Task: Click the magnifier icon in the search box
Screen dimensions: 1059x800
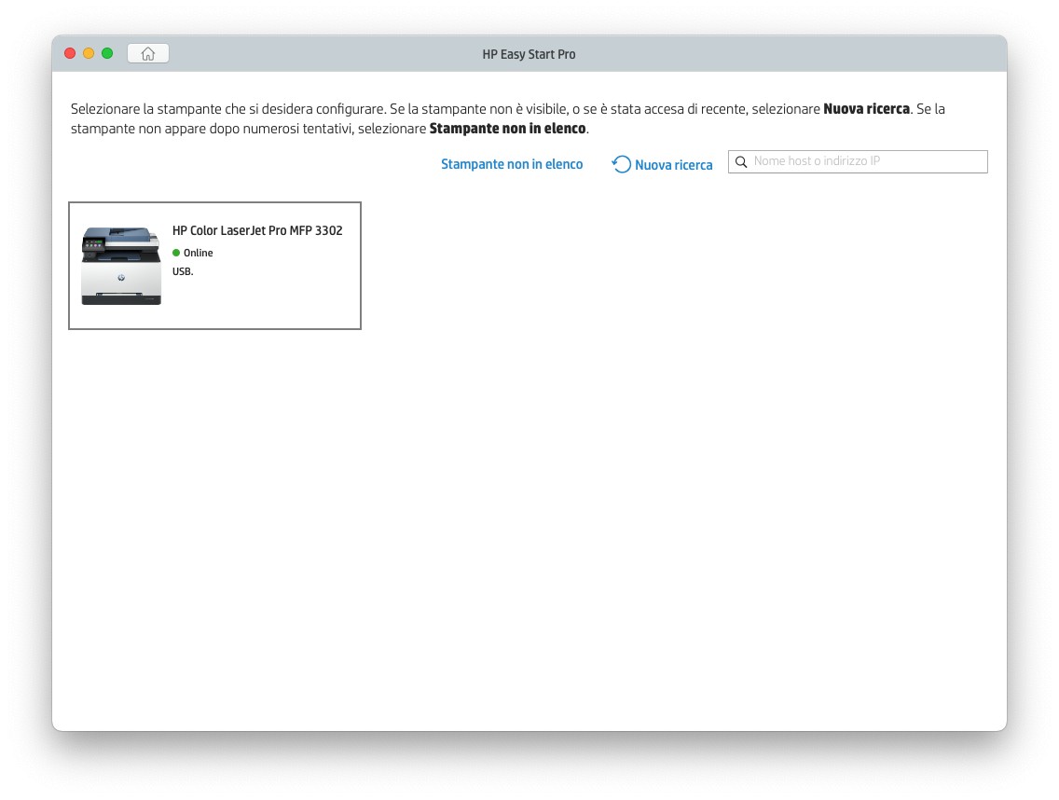Action: tap(741, 161)
